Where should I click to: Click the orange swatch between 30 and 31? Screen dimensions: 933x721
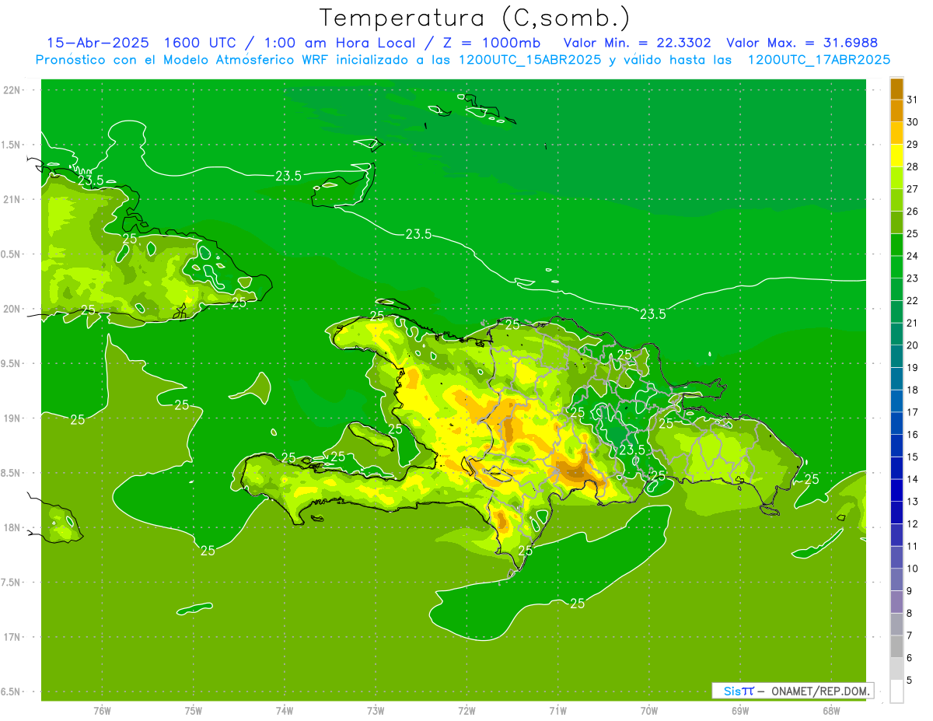(x=896, y=111)
